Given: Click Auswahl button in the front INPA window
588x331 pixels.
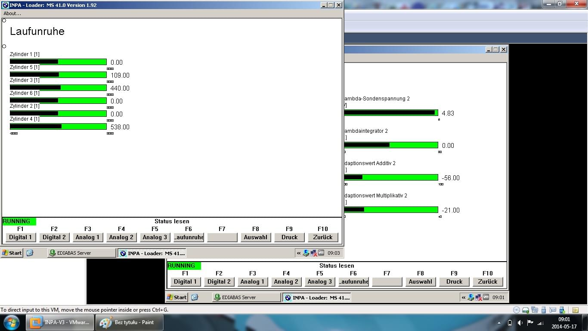Looking at the screenshot, I should click(x=256, y=237).
